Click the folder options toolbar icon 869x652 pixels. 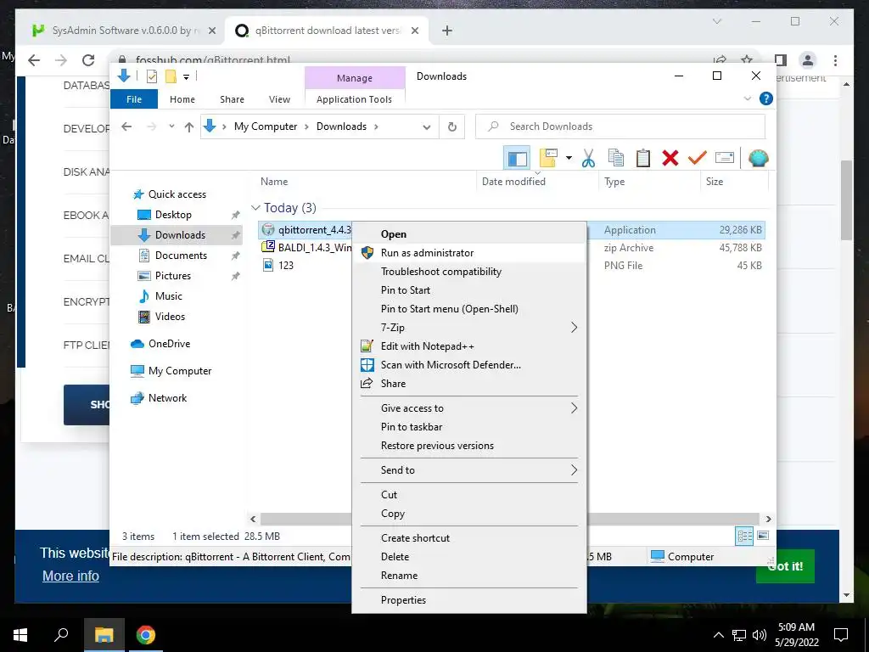[547, 158]
